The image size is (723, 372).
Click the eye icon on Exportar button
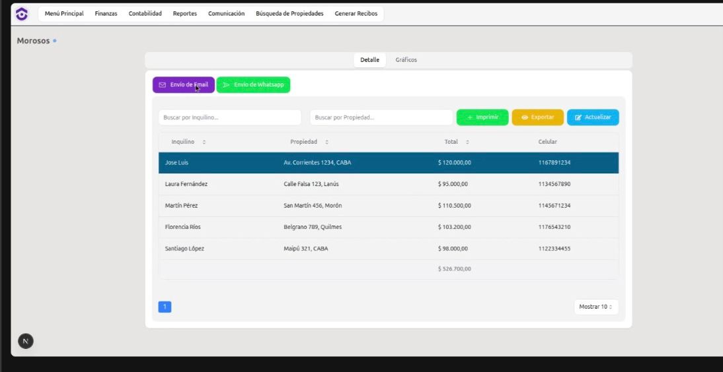click(x=525, y=117)
